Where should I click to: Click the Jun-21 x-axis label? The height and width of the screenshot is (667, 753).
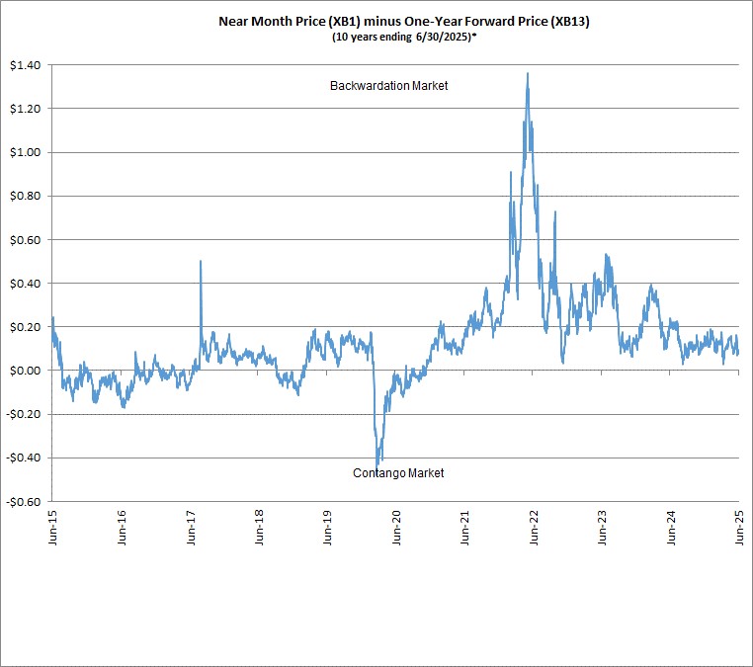(464, 528)
